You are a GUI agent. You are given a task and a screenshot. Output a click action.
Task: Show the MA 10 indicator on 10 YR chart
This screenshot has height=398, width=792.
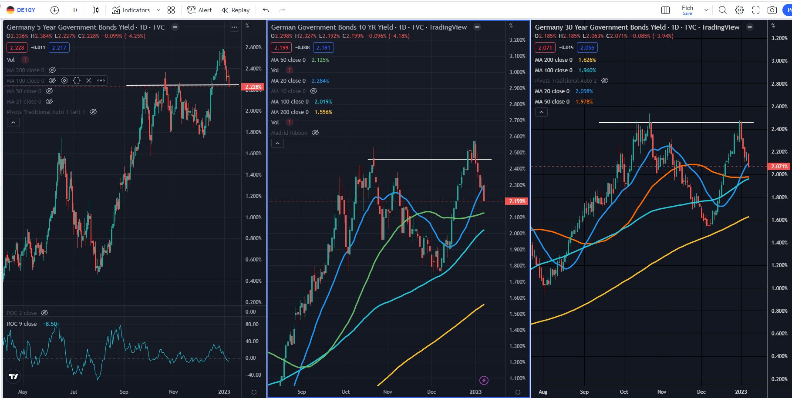click(x=313, y=91)
